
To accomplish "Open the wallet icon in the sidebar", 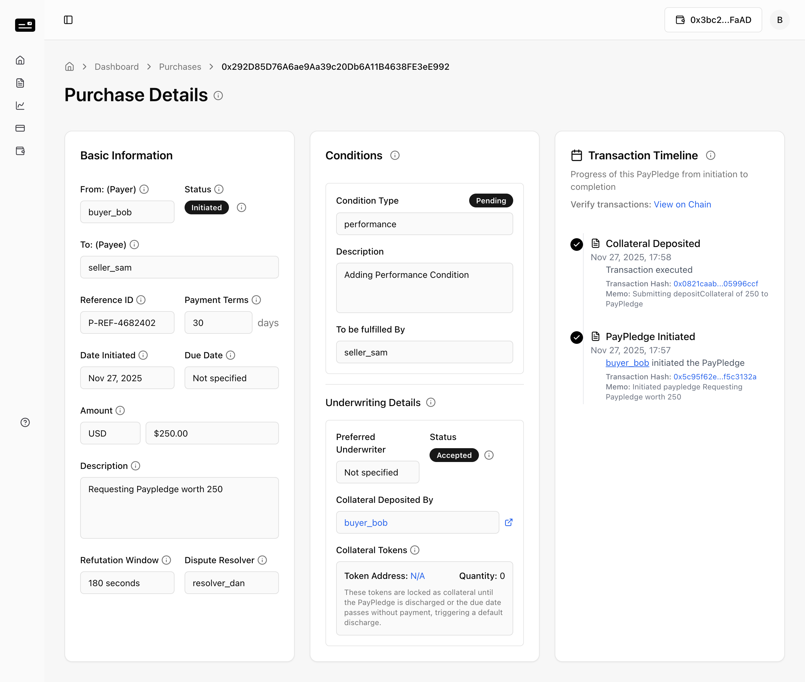I will click(x=20, y=151).
